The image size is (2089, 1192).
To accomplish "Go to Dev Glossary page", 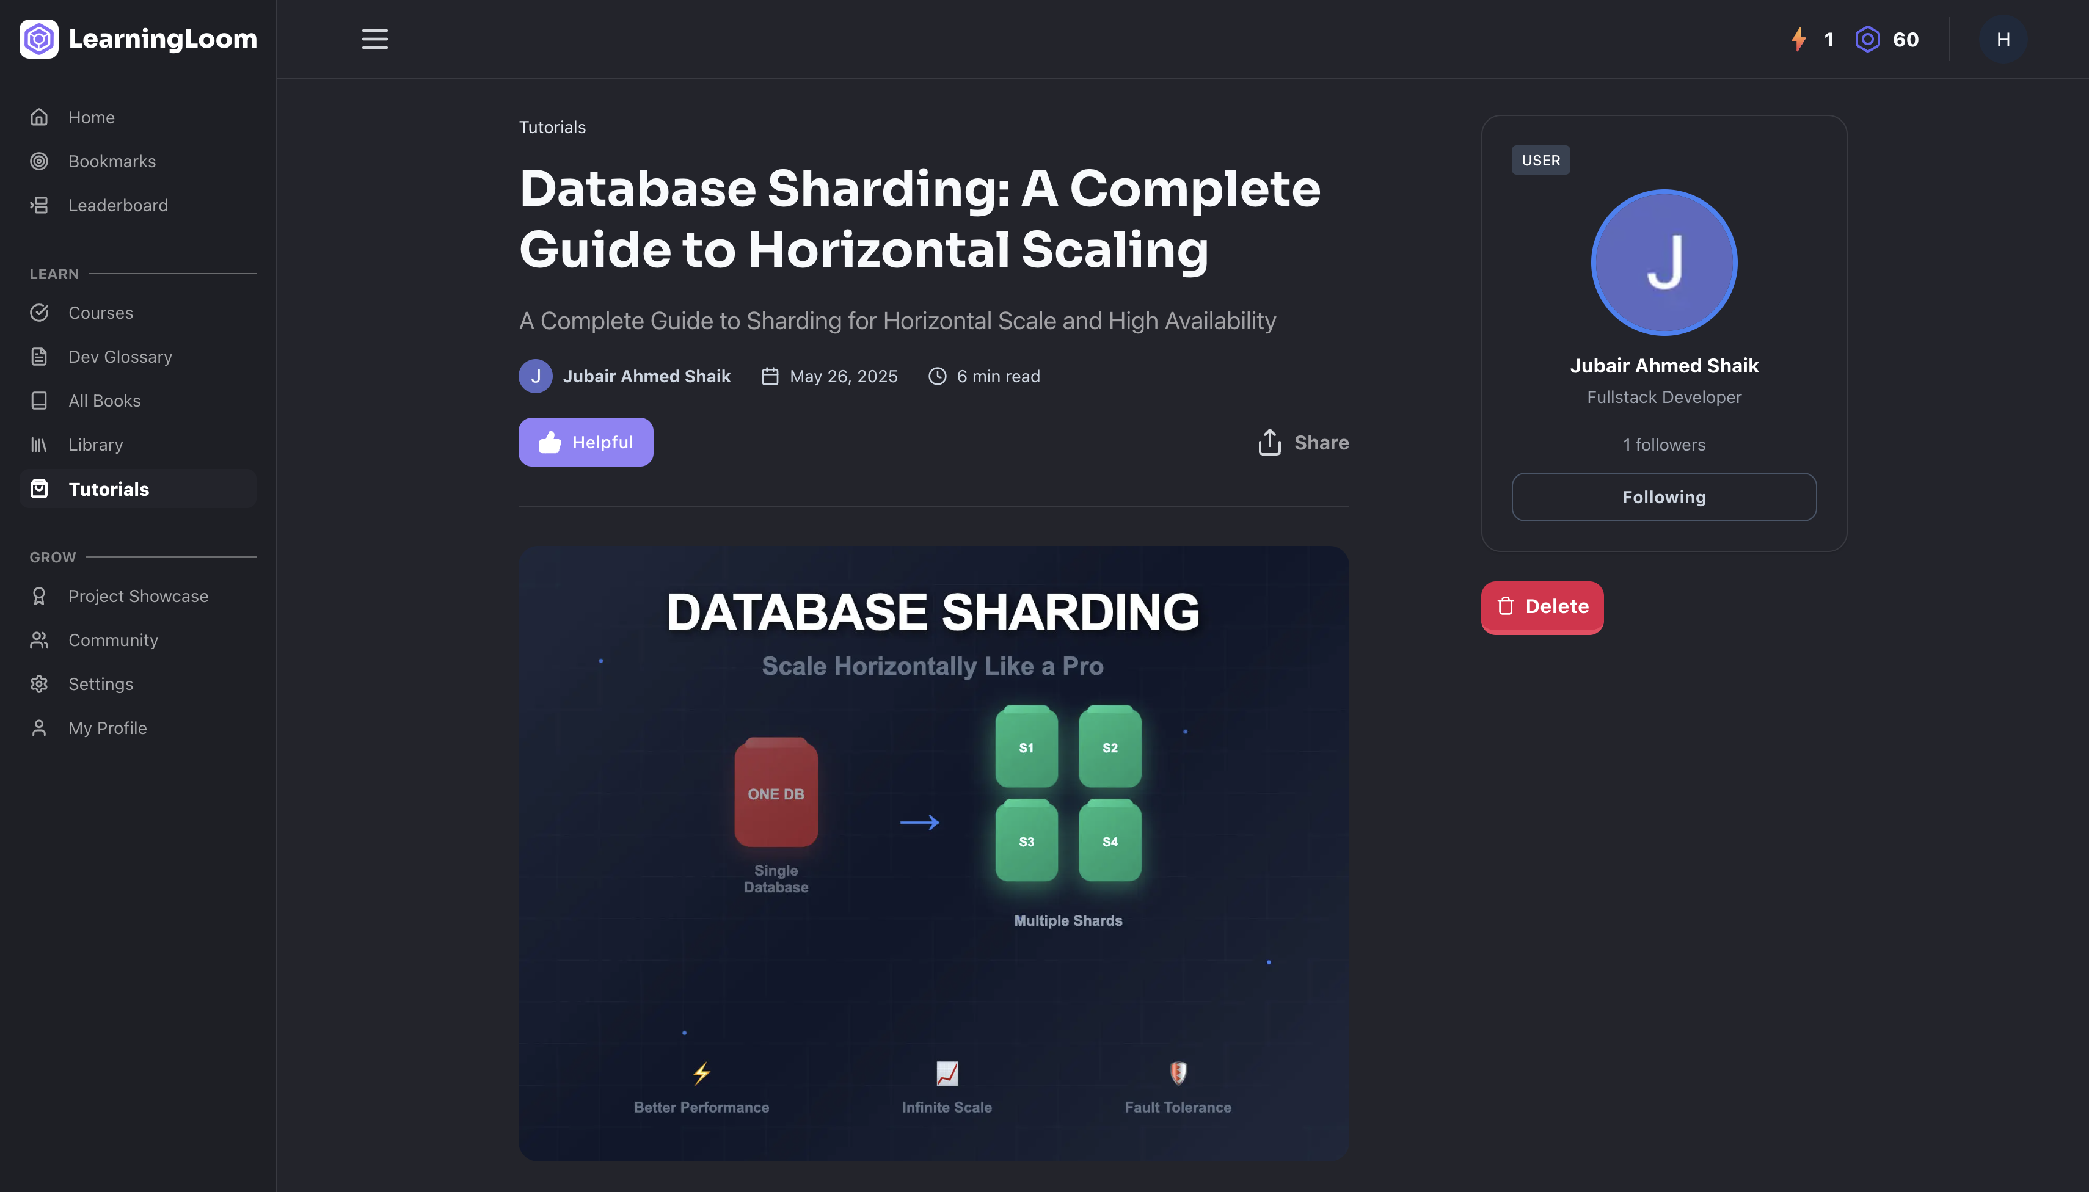I will tap(120, 357).
